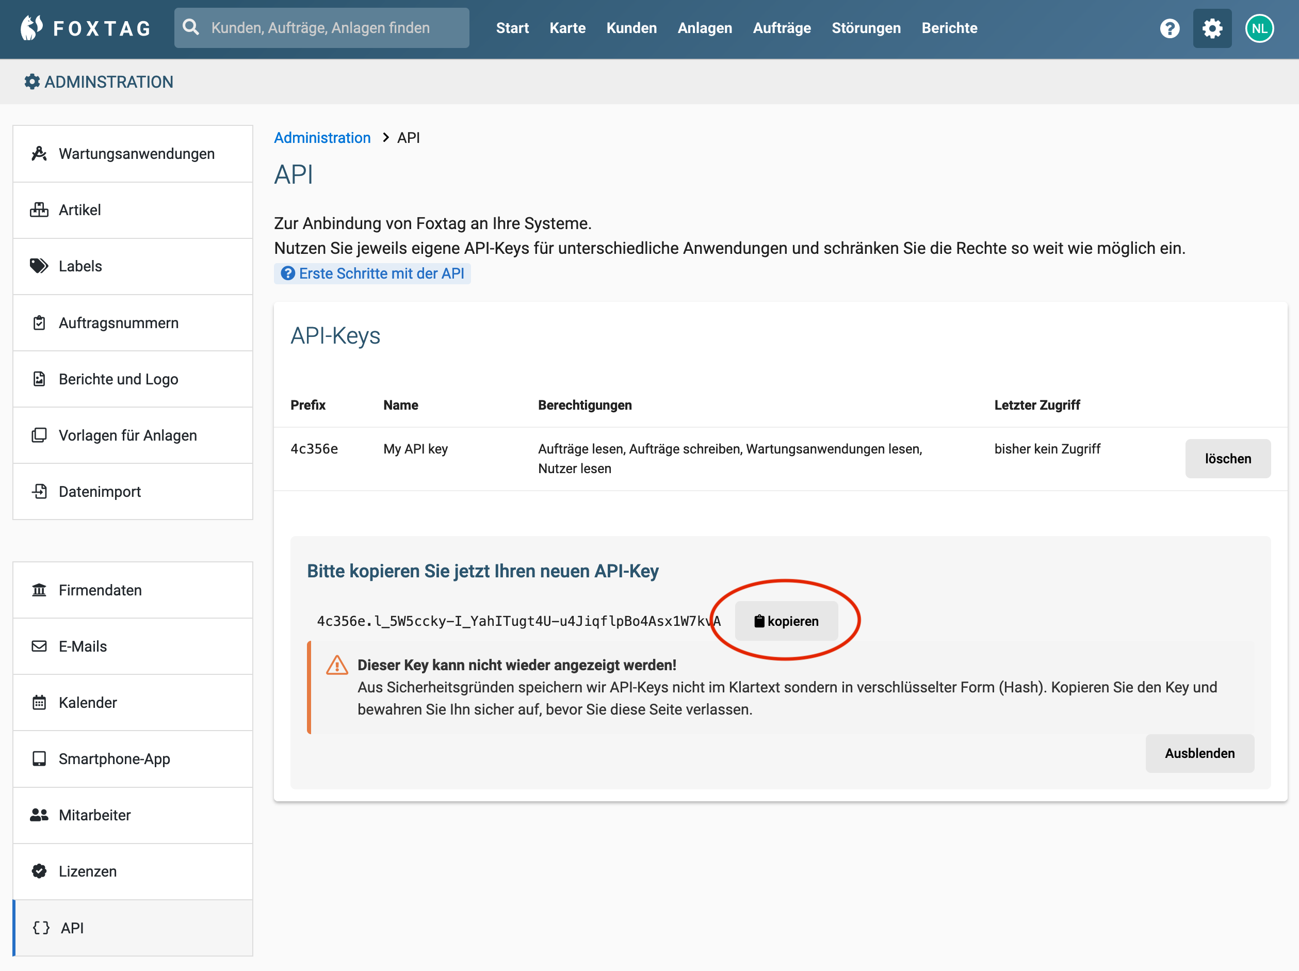1299x971 pixels.
Task: Copy the new API key with kopieren
Action: point(786,621)
